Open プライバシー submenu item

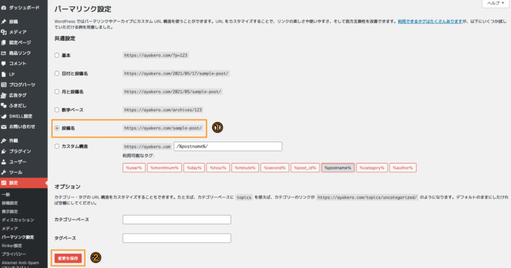(x=14, y=254)
